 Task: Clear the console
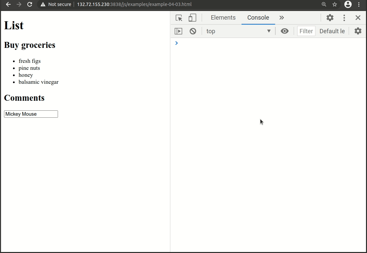pyautogui.click(x=193, y=31)
